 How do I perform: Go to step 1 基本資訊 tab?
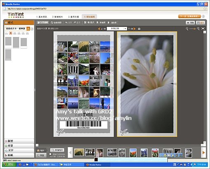coord(42,17)
